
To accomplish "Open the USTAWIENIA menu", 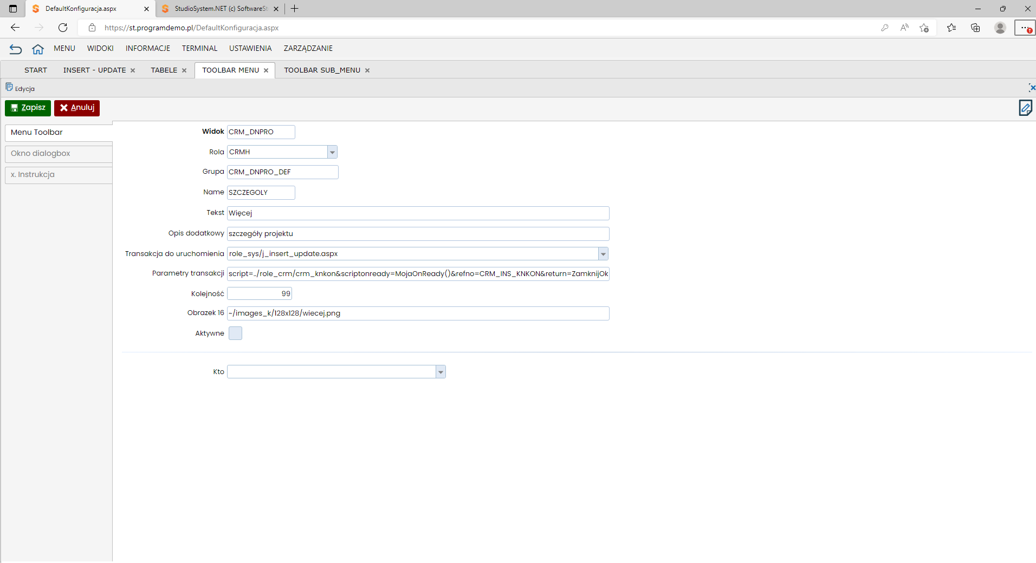I will click(250, 48).
